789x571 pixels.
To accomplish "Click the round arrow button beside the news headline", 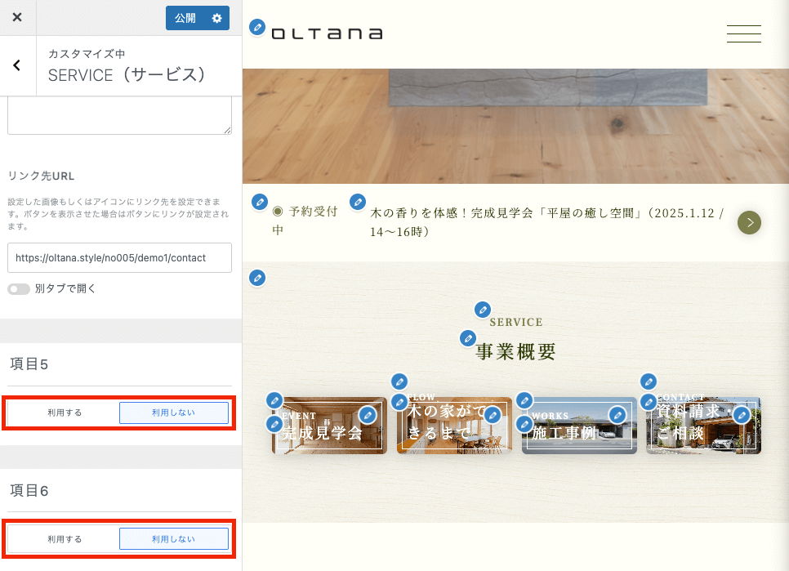I will coord(749,222).
